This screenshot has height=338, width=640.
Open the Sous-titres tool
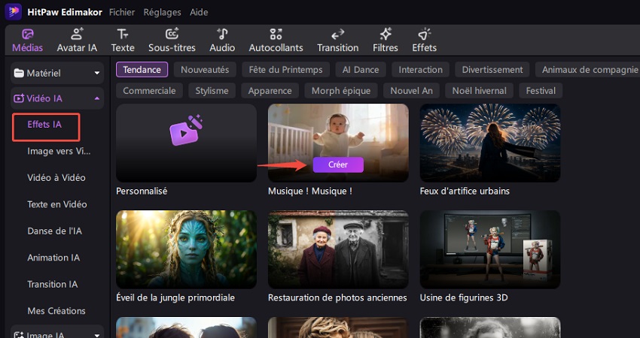tap(172, 41)
